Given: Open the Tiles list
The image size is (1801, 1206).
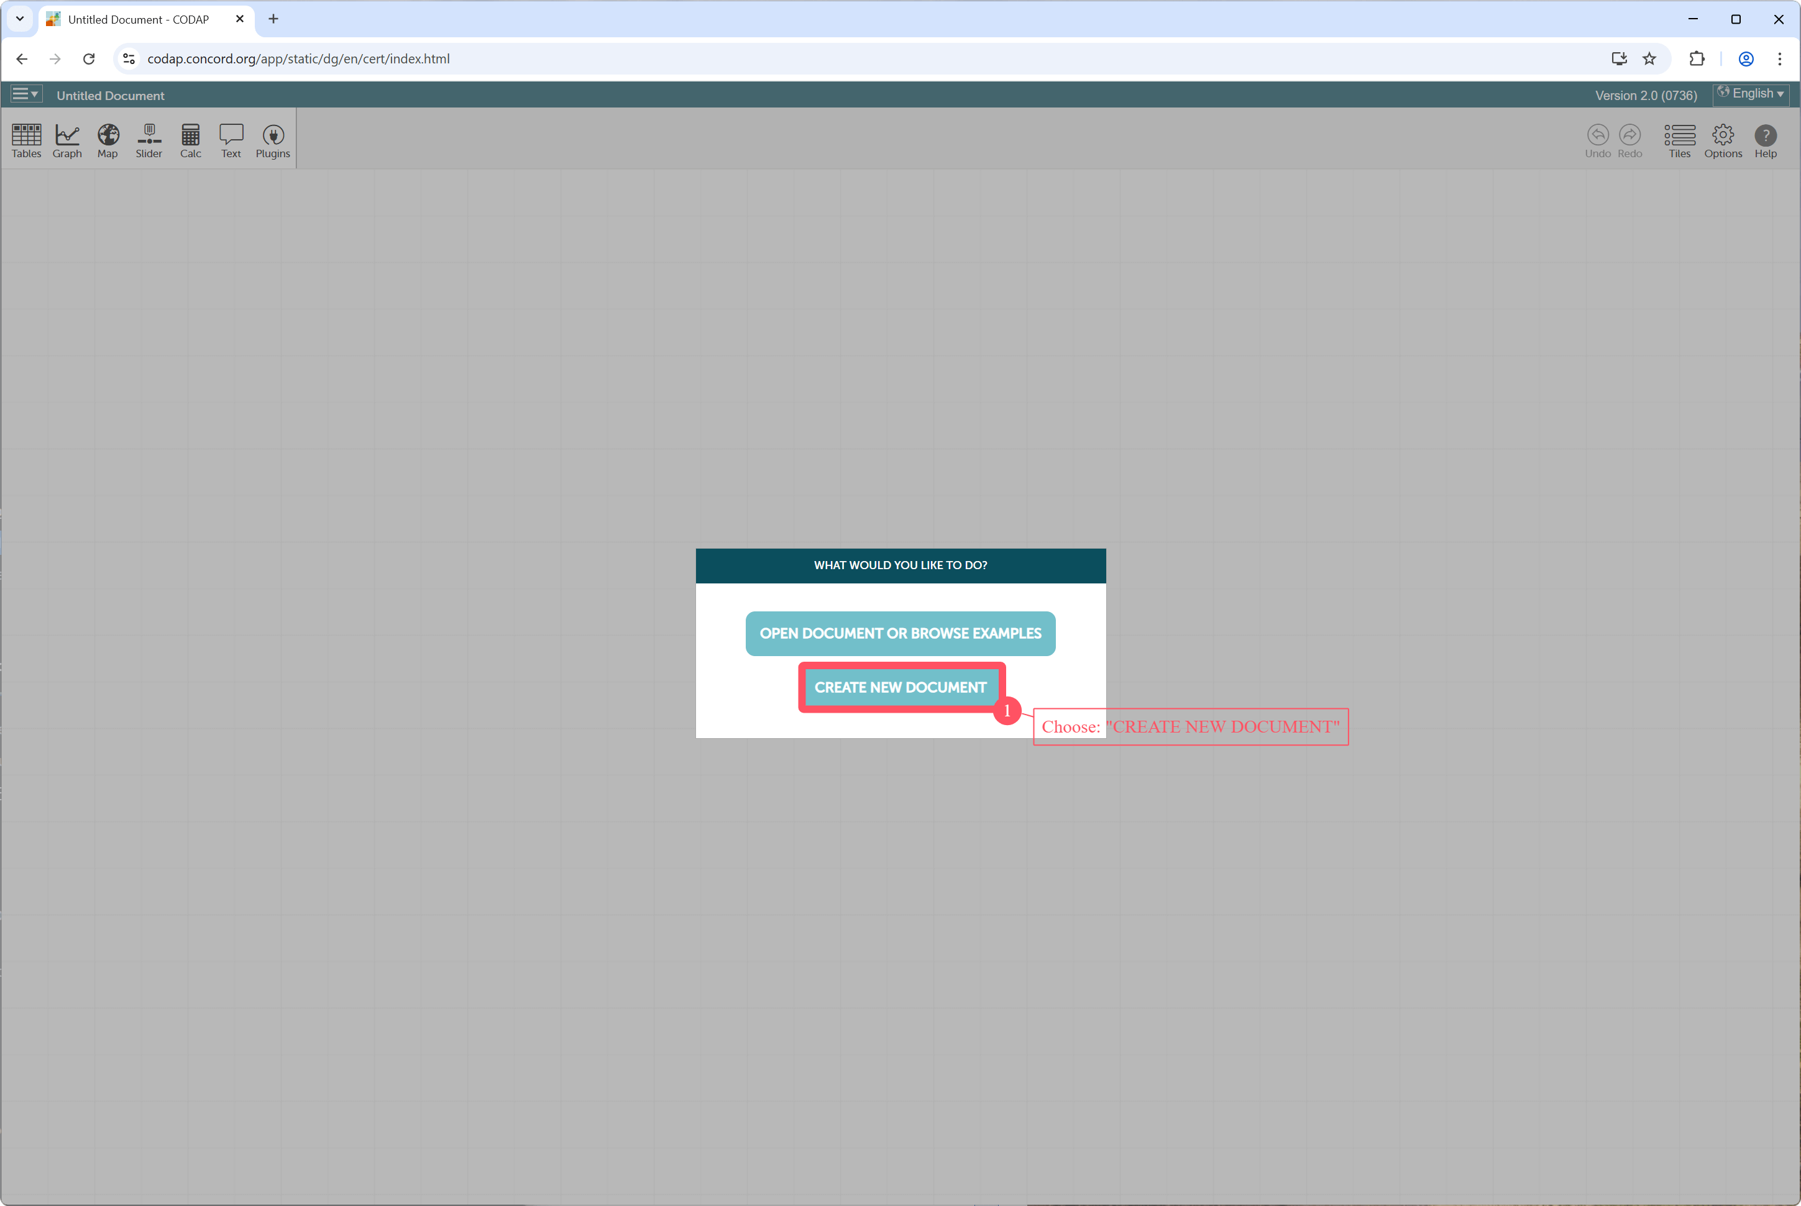Looking at the screenshot, I should click(1679, 141).
